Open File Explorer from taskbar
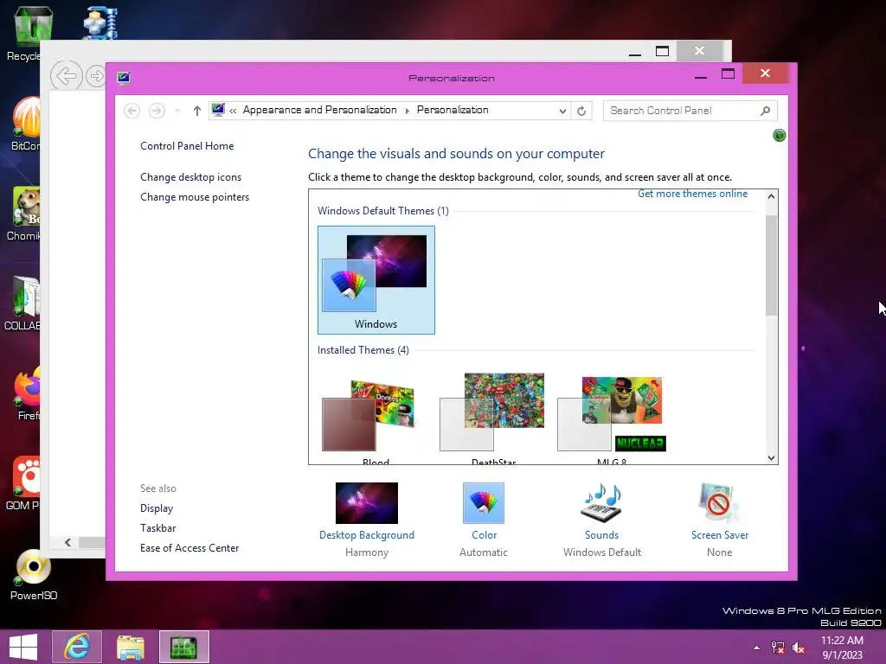 (x=131, y=647)
